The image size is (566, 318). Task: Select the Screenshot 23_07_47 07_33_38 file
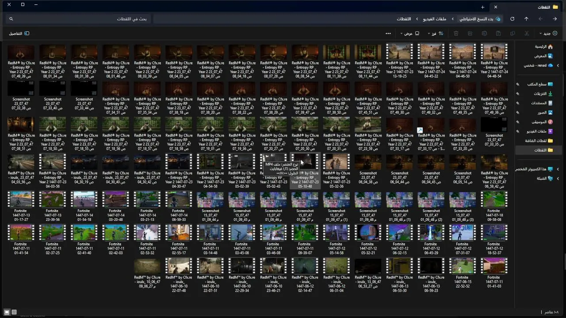(x=21, y=96)
